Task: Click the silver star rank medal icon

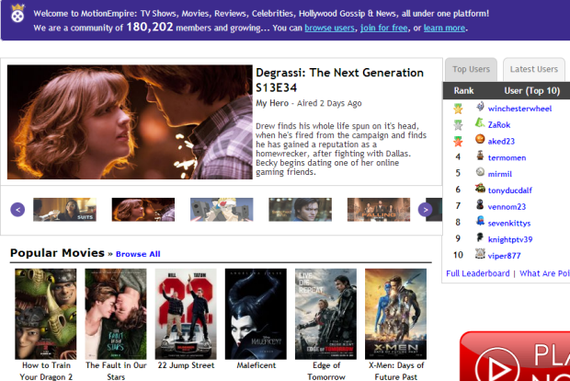Action: pos(458,125)
